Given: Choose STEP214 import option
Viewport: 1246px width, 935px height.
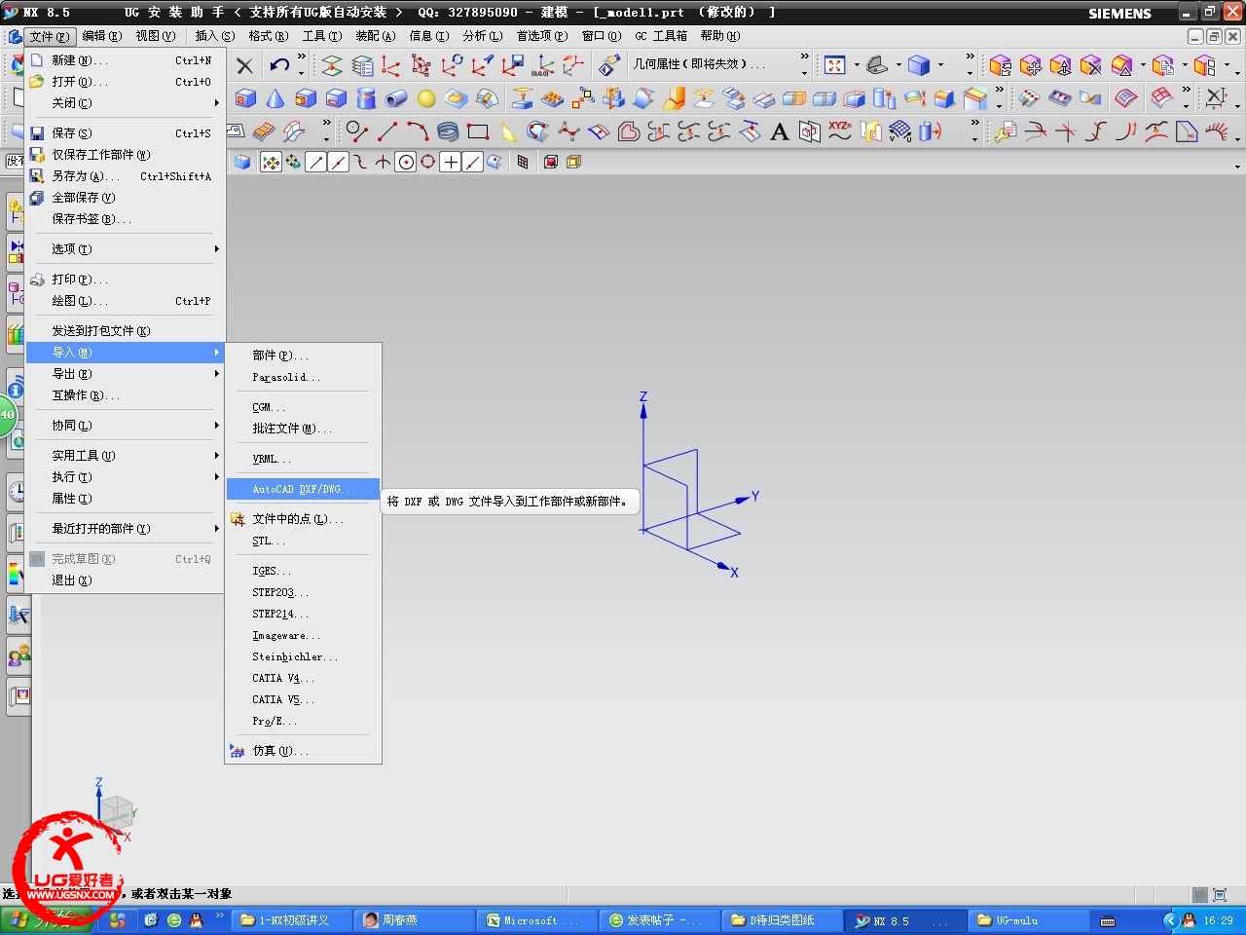Looking at the screenshot, I should click(x=303, y=615).
